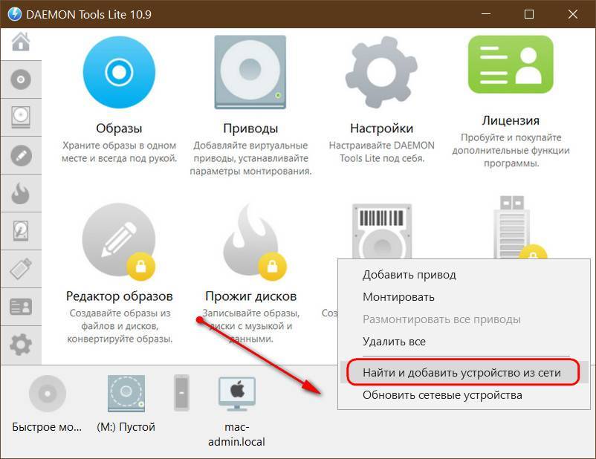Click the virtual hard disk barcode icon
Image resolution: width=596 pixels, height=459 pixels.
point(382,232)
